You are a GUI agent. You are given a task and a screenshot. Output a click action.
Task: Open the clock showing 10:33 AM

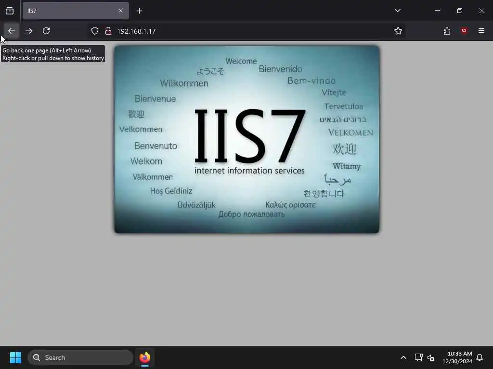tap(457, 357)
